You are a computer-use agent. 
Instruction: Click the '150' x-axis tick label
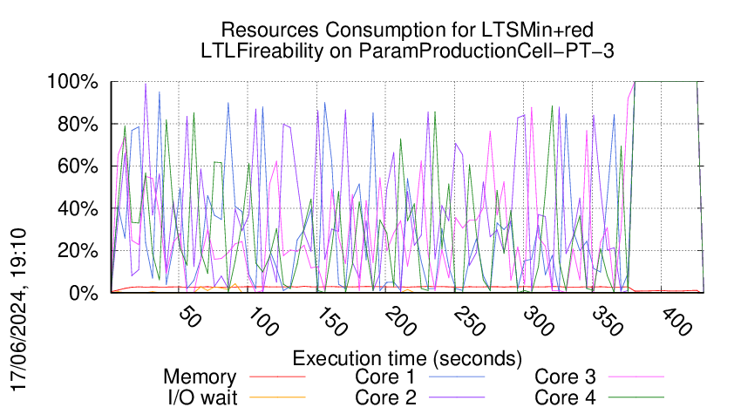[x=332, y=322]
